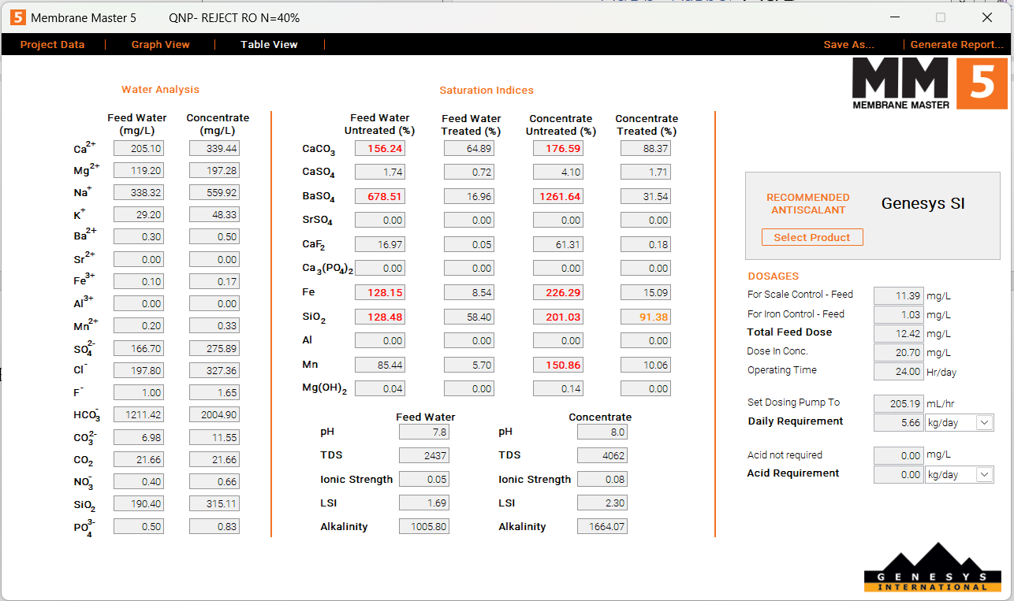Click the feed water pH field 7.8
The width and height of the screenshot is (1014, 601).
(424, 432)
